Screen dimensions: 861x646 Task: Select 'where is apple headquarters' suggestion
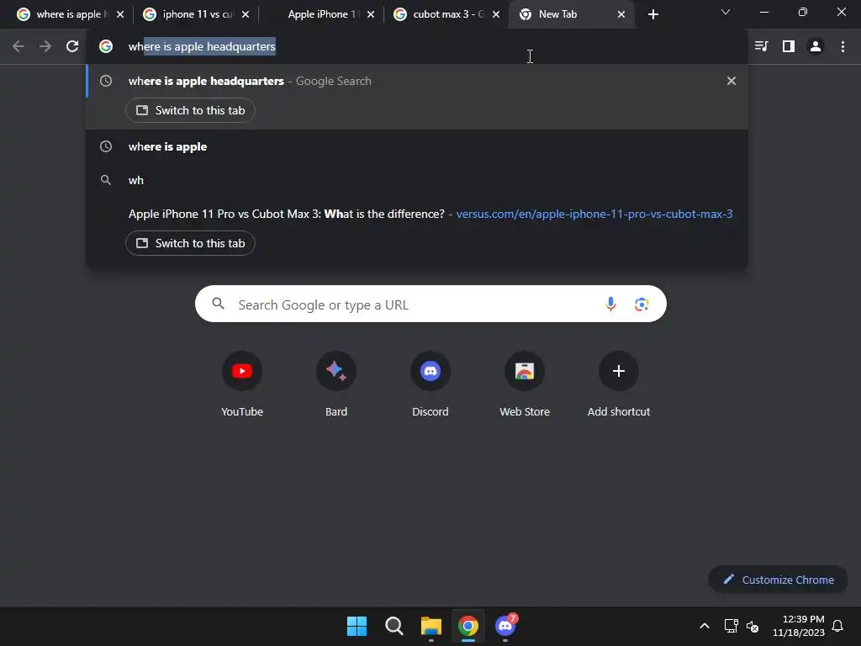417,82
